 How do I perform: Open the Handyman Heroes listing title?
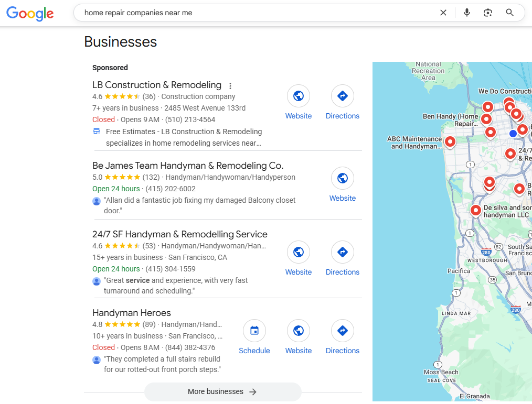pyautogui.click(x=132, y=313)
